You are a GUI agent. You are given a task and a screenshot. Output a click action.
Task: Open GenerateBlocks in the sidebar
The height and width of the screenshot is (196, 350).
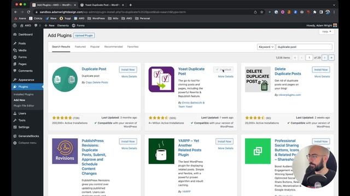pos(28,136)
